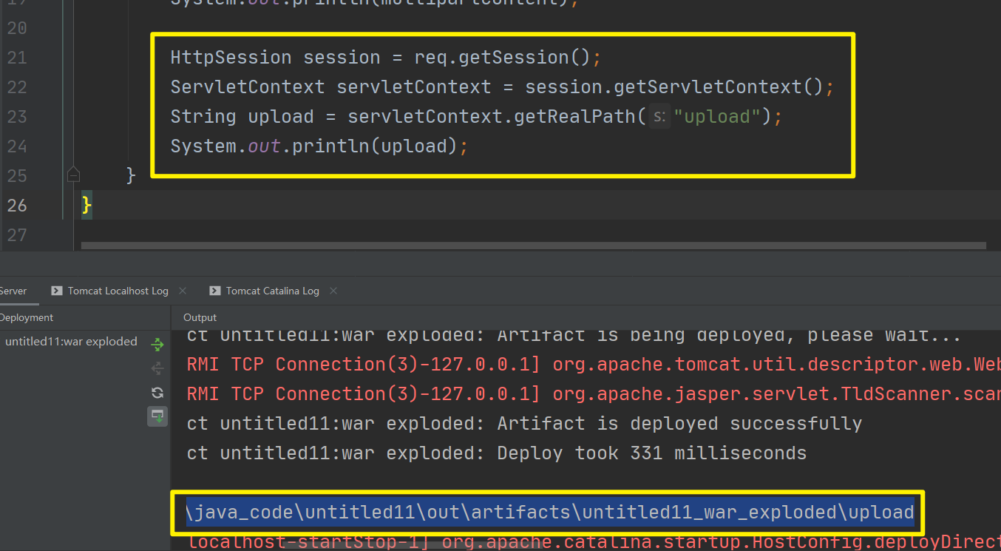The width and height of the screenshot is (1001, 551).
Task: Click the Deployment panel header
Action: [27, 317]
